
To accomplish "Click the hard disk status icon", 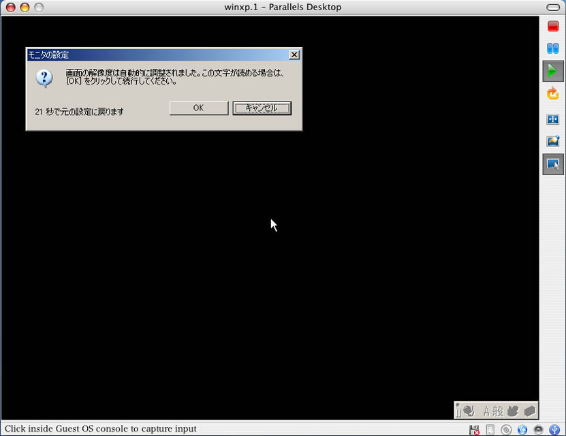I will (x=490, y=430).
